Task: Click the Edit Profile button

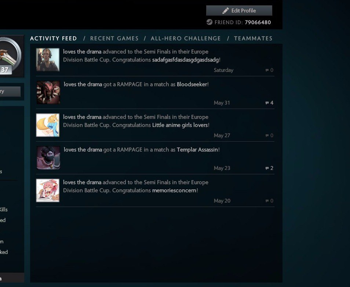Action: (x=239, y=11)
